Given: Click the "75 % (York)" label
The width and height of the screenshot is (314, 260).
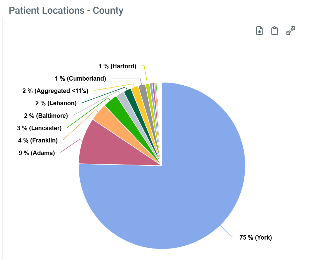Looking at the screenshot, I should [256, 238].
